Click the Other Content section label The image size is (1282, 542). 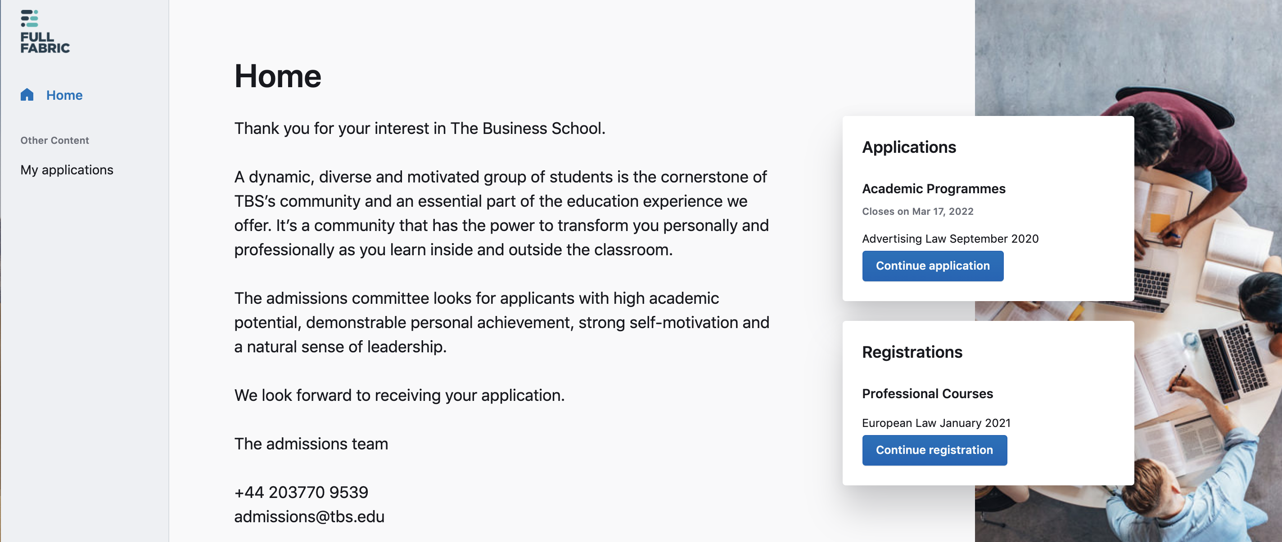click(55, 141)
